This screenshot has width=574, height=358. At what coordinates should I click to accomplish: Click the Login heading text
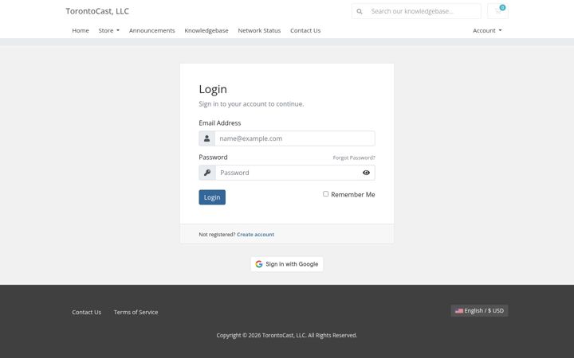click(213, 89)
